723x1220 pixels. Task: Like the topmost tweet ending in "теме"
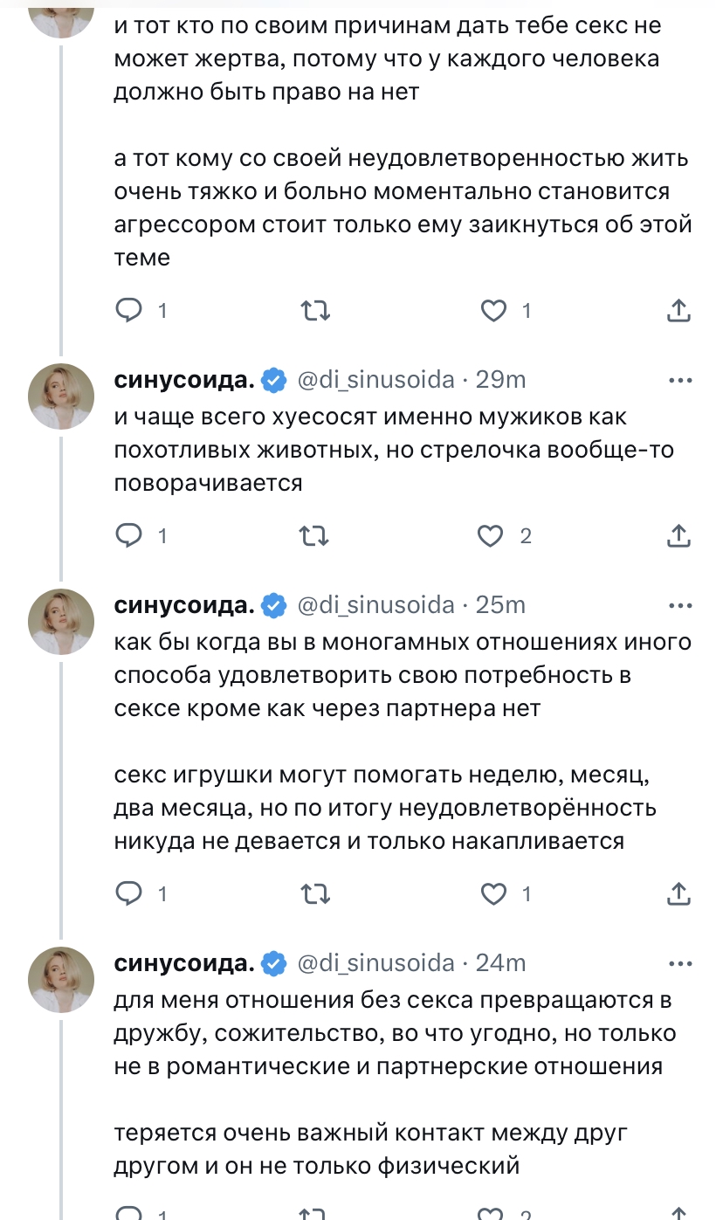click(x=495, y=310)
